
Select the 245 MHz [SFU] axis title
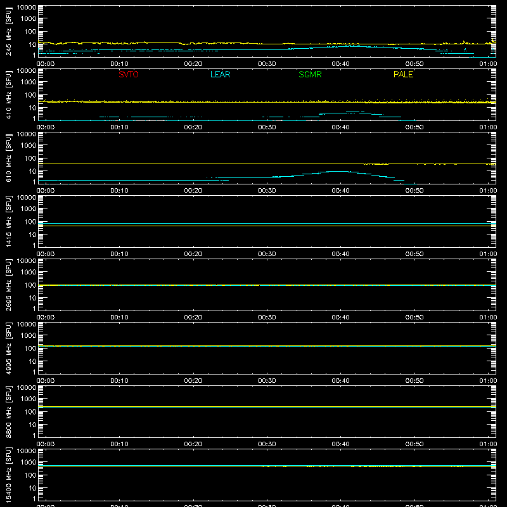pyautogui.click(x=8, y=31)
